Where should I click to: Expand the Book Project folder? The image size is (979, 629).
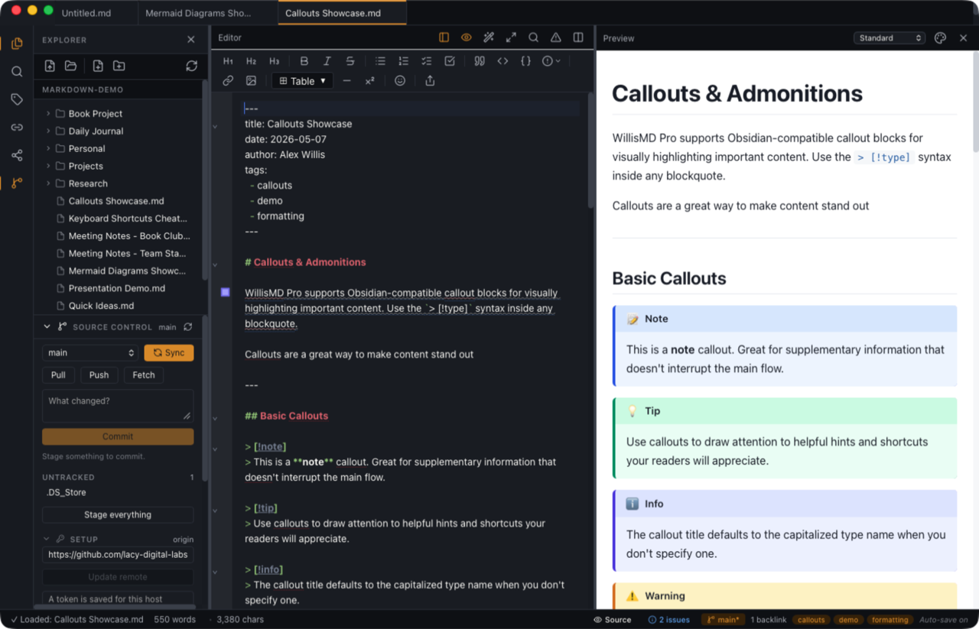point(48,113)
